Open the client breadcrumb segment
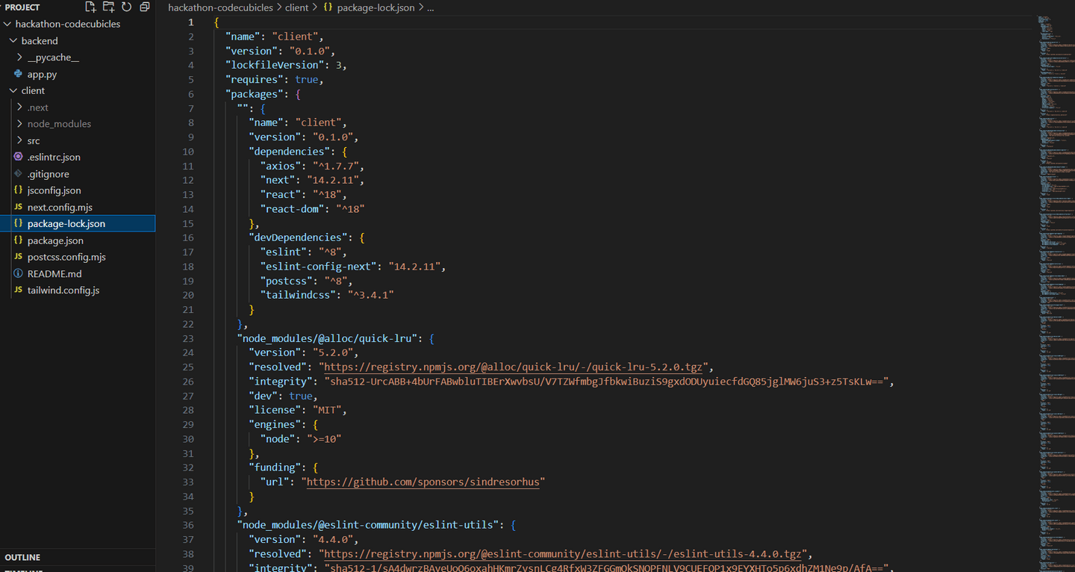 [296, 7]
